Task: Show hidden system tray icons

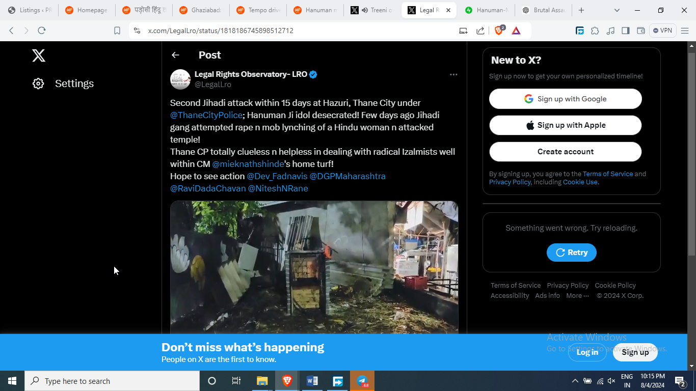Action: pos(575,381)
